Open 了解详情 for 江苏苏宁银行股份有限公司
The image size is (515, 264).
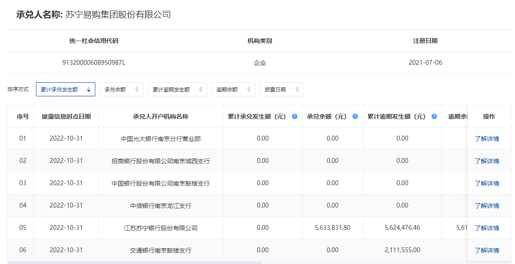487,228
